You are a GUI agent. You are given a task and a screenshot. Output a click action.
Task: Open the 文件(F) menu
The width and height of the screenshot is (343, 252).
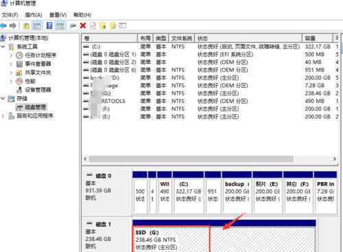[10, 15]
